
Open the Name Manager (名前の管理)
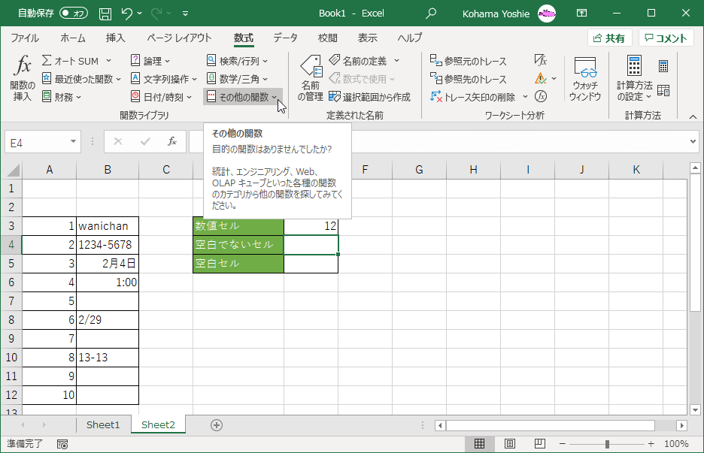click(x=311, y=78)
